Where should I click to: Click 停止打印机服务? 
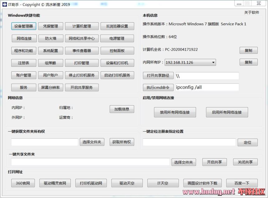82,75
